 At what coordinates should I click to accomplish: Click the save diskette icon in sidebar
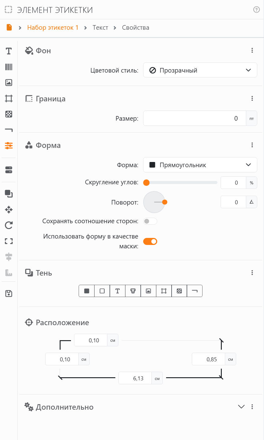click(9, 294)
